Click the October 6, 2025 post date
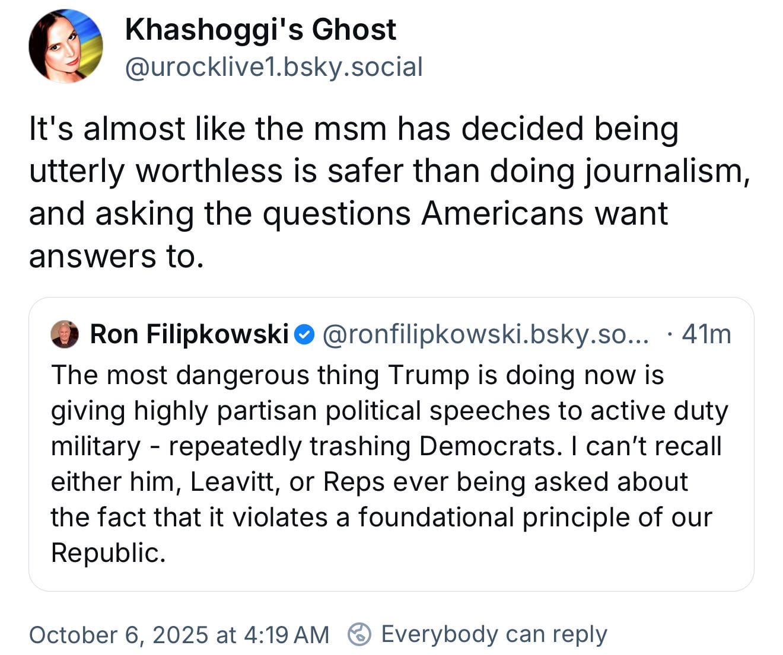The image size is (783, 655). click(119, 635)
